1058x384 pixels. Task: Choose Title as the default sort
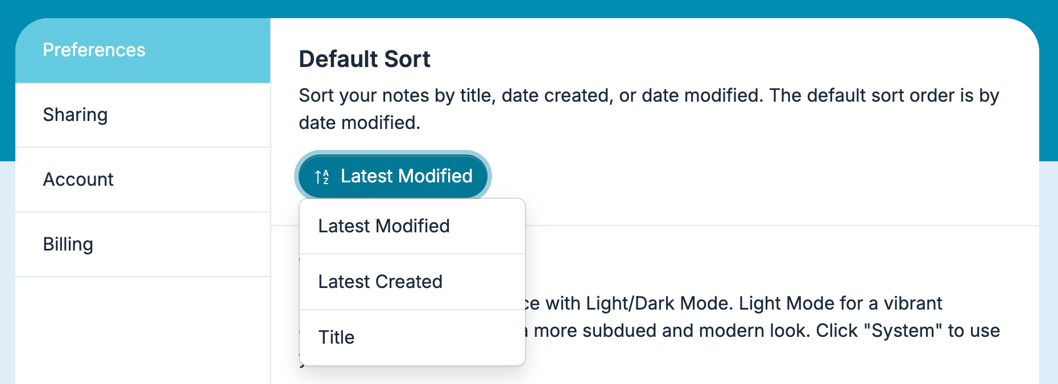pos(337,337)
